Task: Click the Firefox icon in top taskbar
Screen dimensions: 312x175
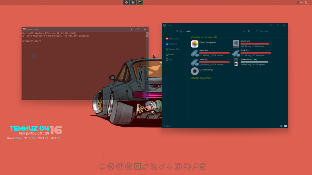Action: coord(127,2)
